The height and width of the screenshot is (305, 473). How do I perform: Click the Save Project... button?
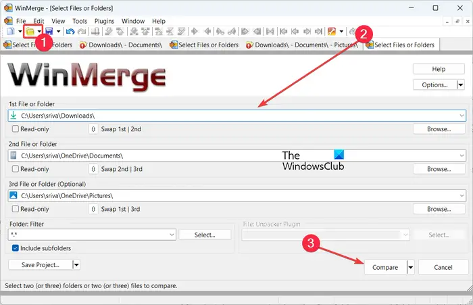pos(41,265)
